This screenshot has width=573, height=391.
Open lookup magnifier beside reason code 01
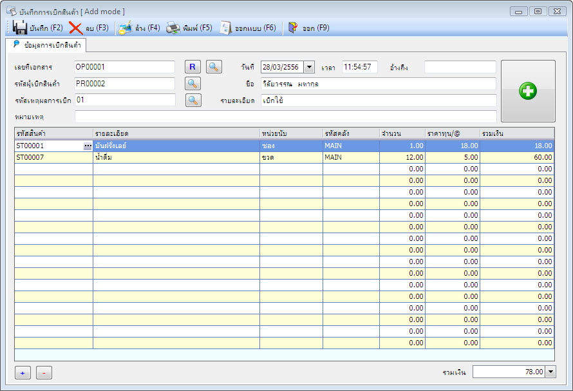click(193, 100)
